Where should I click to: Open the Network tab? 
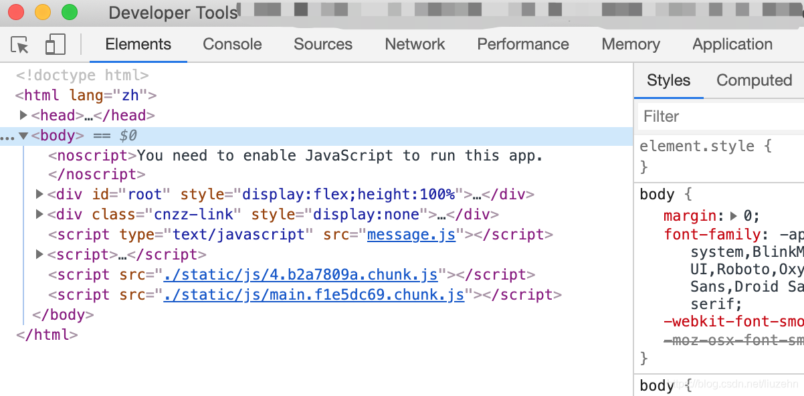coord(415,44)
